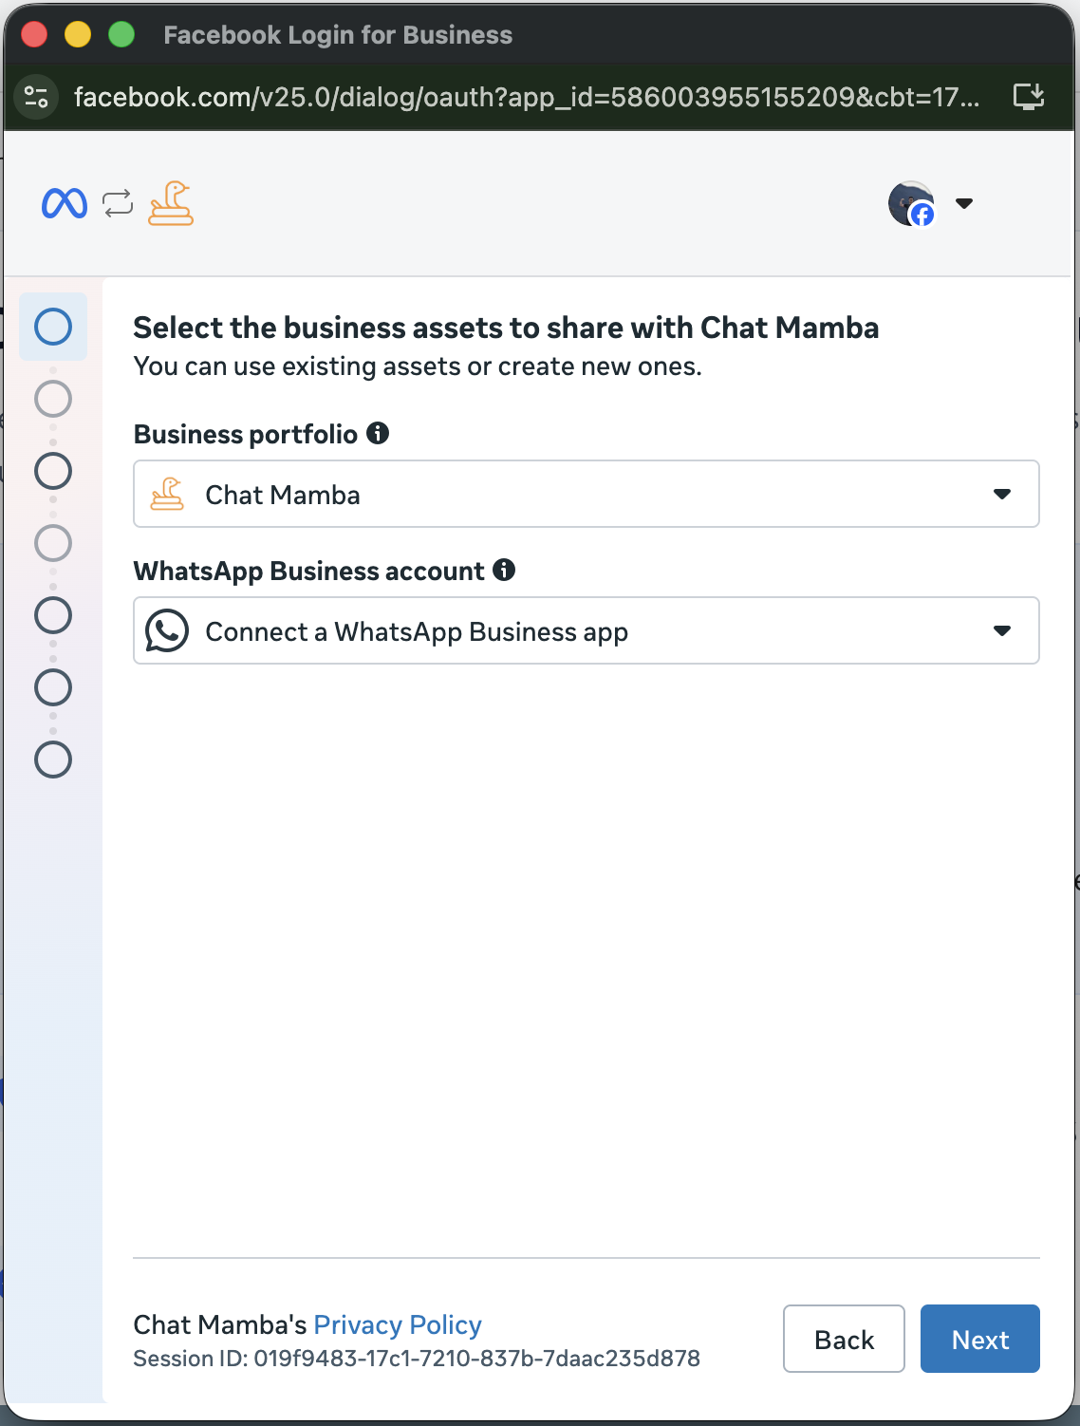Open Chat Mamba's Privacy Policy link

pos(398,1324)
